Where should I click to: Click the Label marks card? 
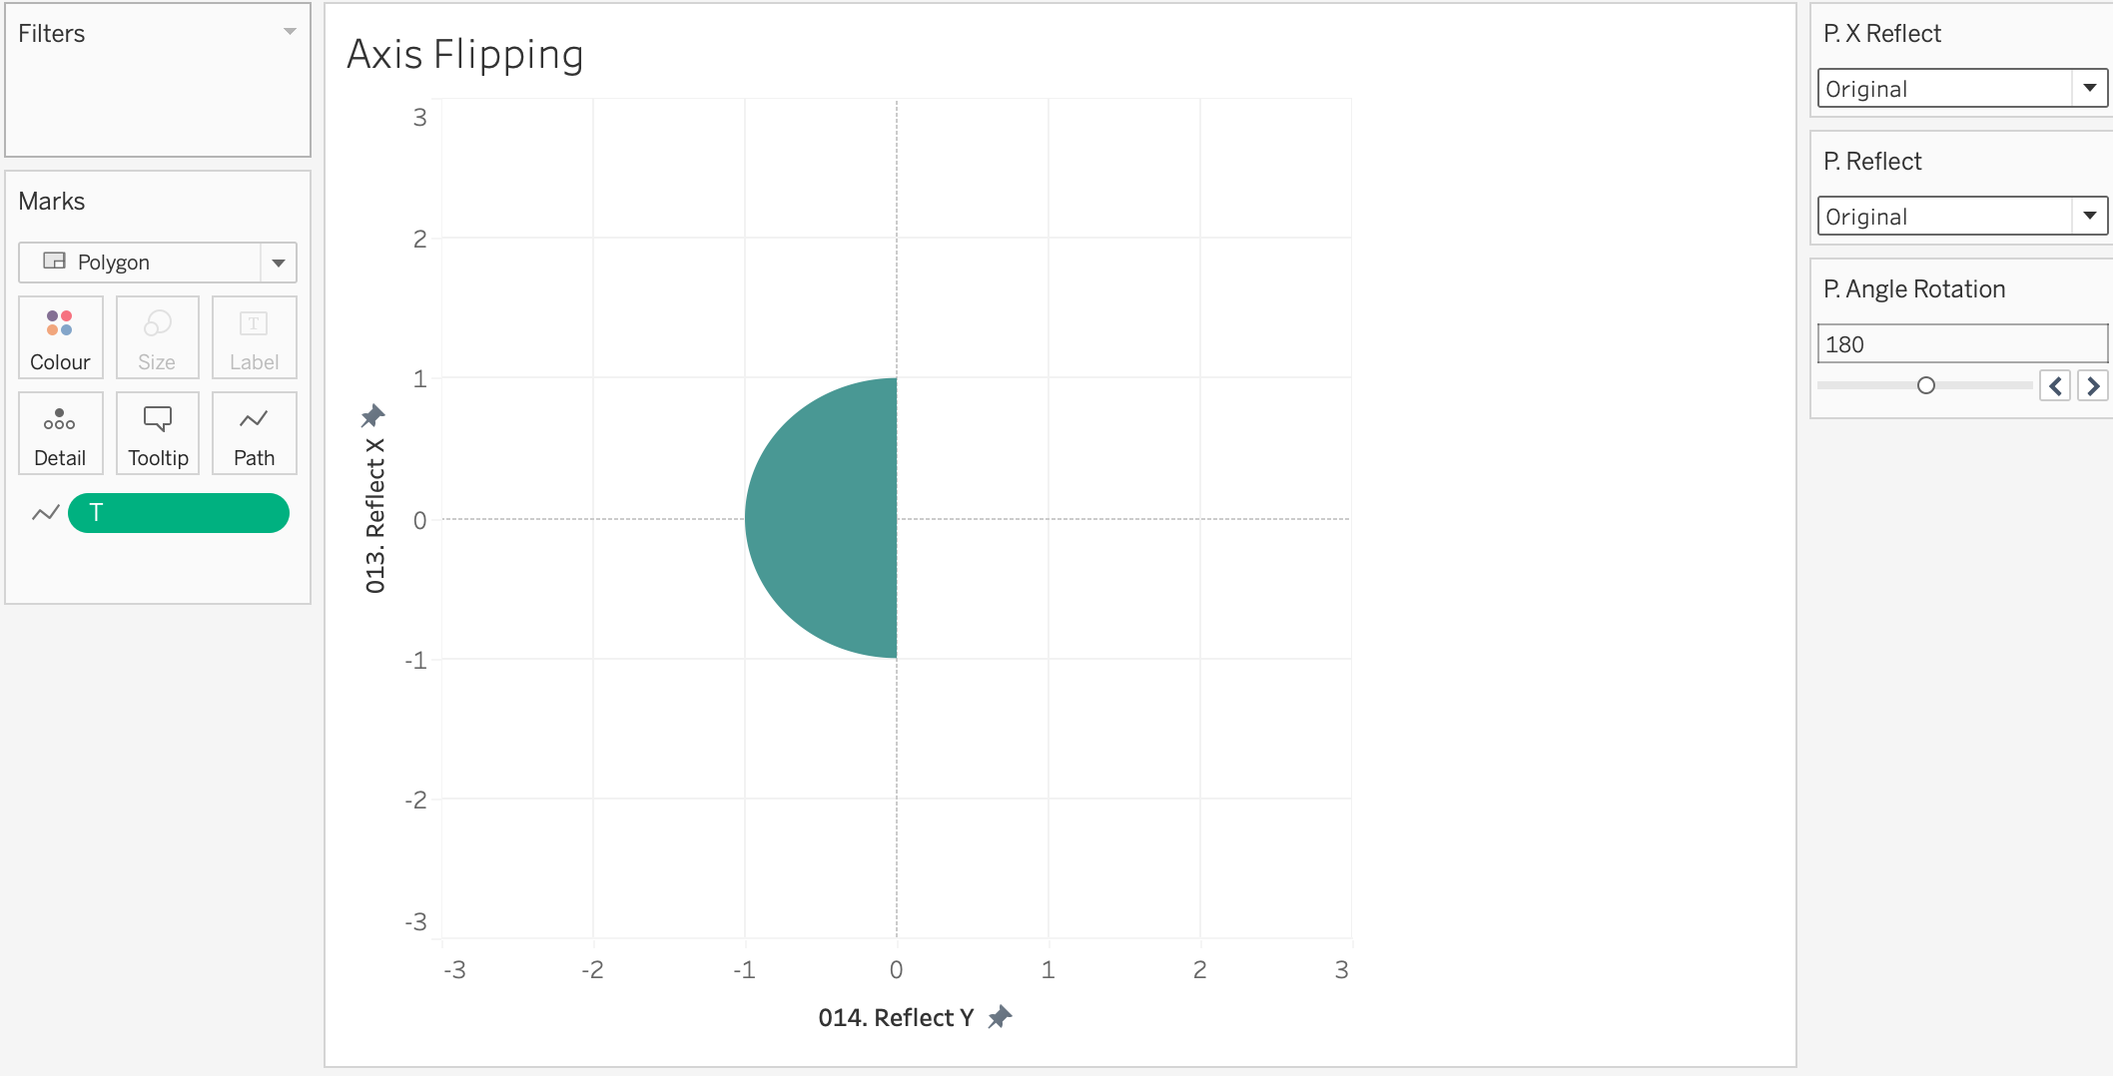[x=254, y=337]
